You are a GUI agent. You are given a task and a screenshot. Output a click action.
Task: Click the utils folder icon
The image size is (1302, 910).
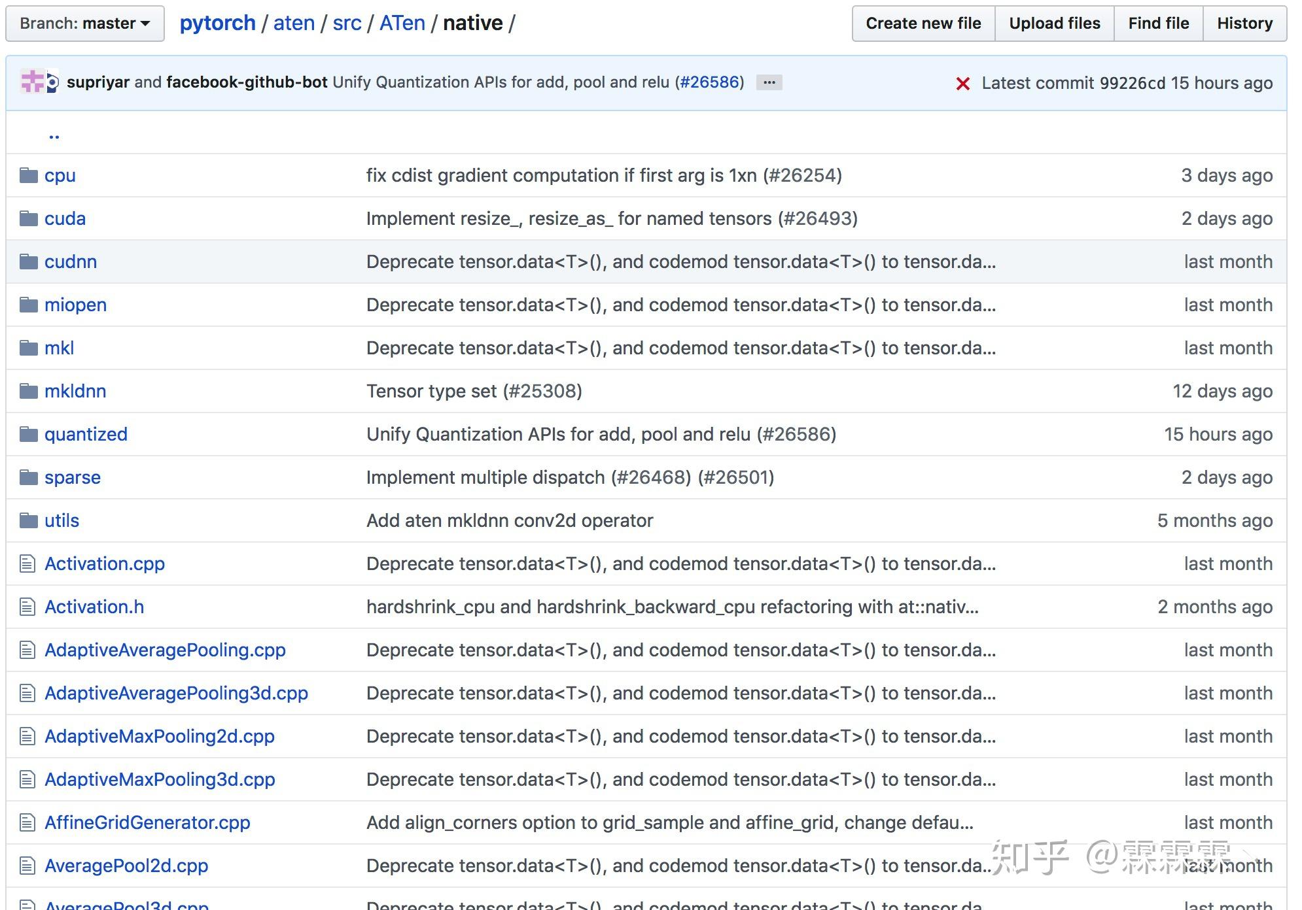(x=29, y=520)
